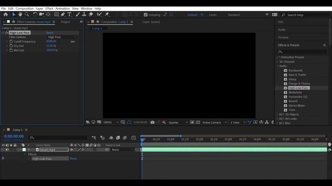Viewport: 332px width, 186px height.
Task: Select the Pen tool
Action: (63, 14)
